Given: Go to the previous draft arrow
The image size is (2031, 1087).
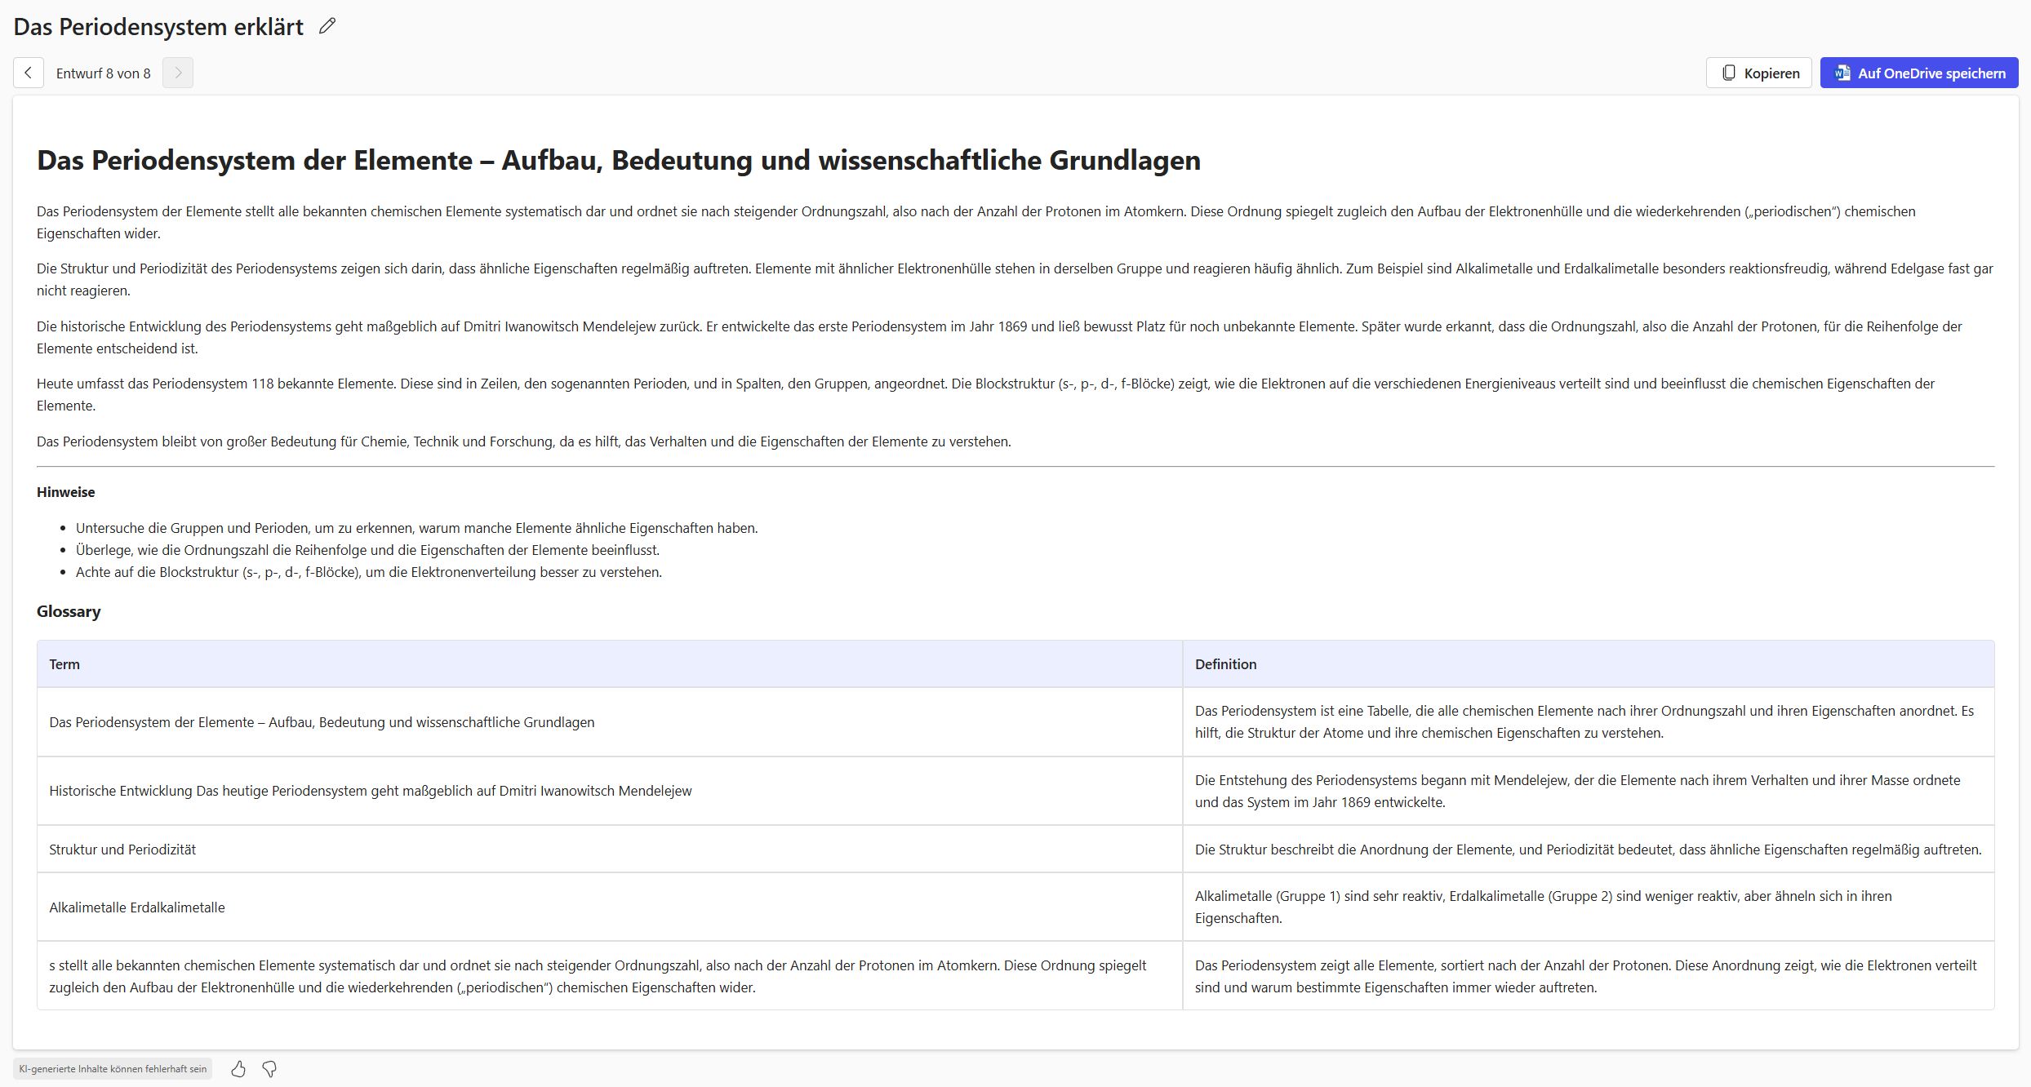Looking at the screenshot, I should 28,73.
